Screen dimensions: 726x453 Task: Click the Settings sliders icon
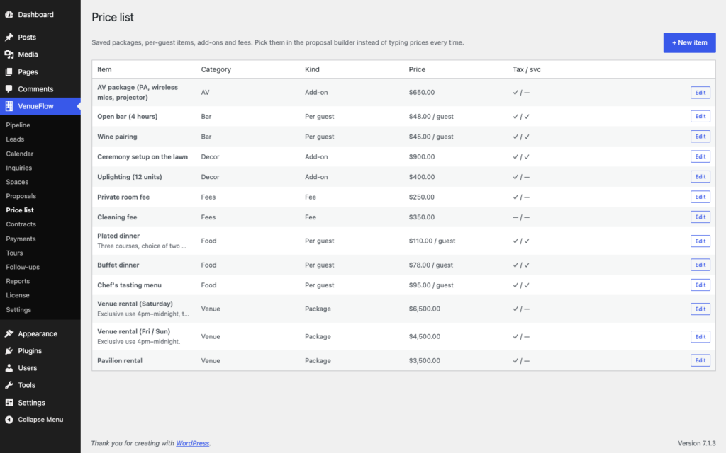9,403
